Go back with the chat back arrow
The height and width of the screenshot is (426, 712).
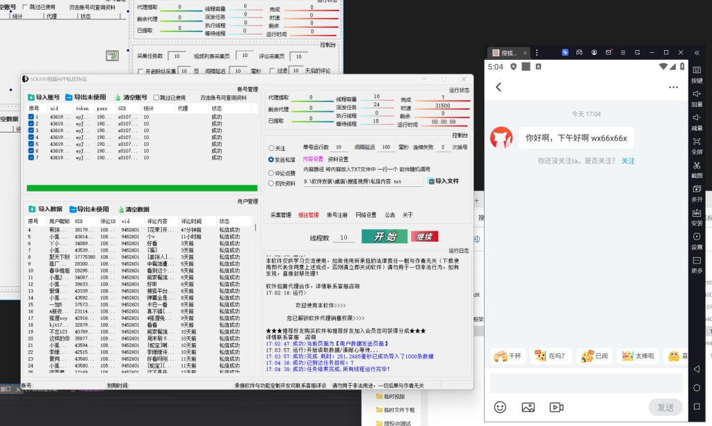tap(498, 87)
